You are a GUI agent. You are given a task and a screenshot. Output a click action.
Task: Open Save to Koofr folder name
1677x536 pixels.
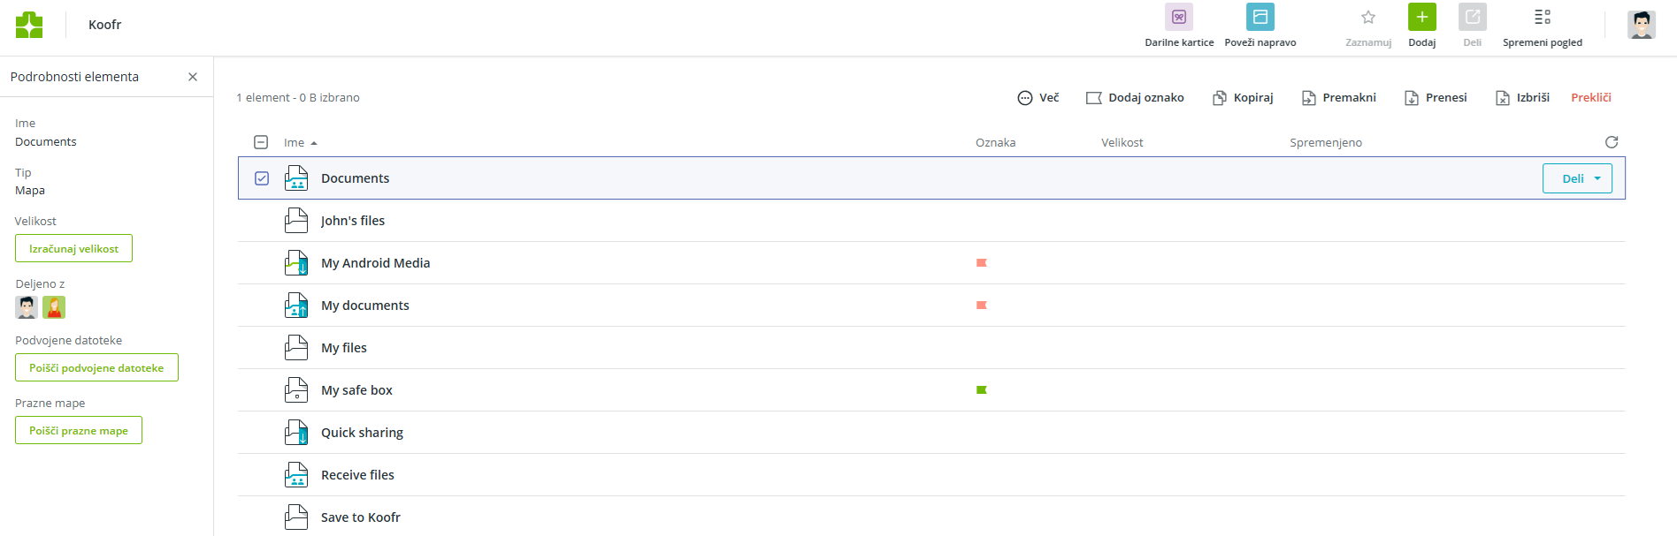point(360,517)
